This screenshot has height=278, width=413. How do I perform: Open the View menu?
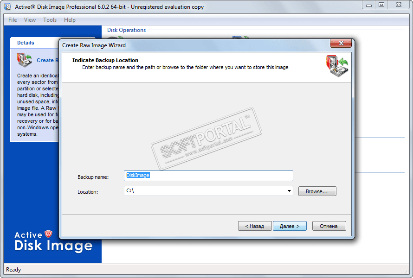click(x=30, y=20)
